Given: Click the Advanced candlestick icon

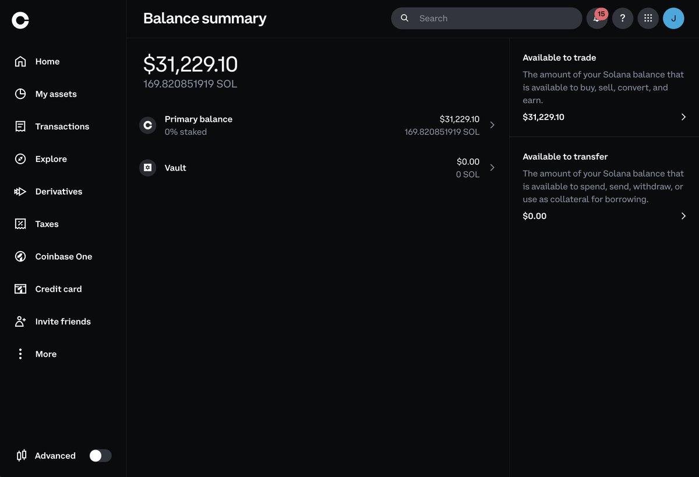Looking at the screenshot, I should [x=22, y=455].
